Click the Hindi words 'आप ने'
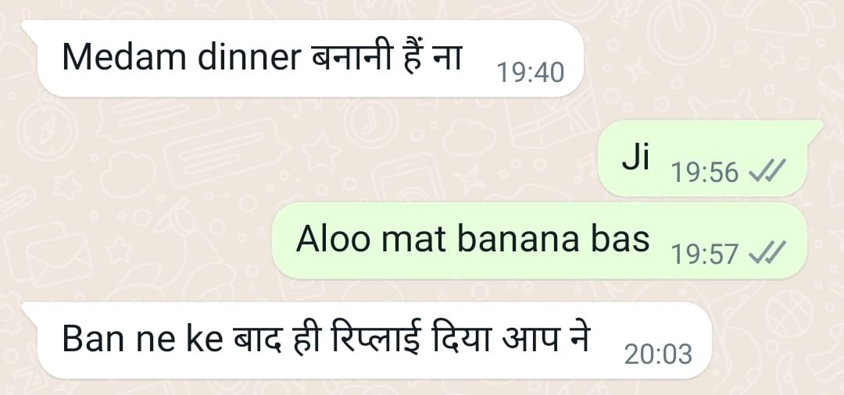The image size is (844, 395). 545,339
